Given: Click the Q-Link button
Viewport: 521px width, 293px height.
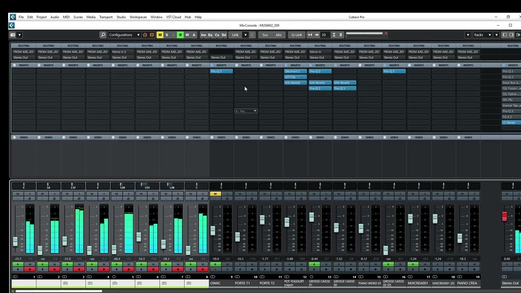Looking at the screenshot, I should pos(296,35).
